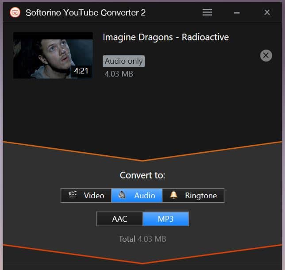Remove Imagine Dragons video with X button
285x270 pixels.
pyautogui.click(x=266, y=55)
